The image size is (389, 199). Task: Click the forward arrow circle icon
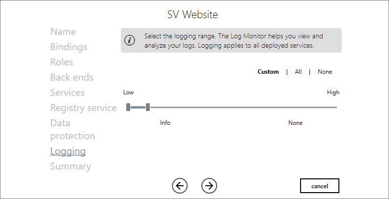click(209, 185)
